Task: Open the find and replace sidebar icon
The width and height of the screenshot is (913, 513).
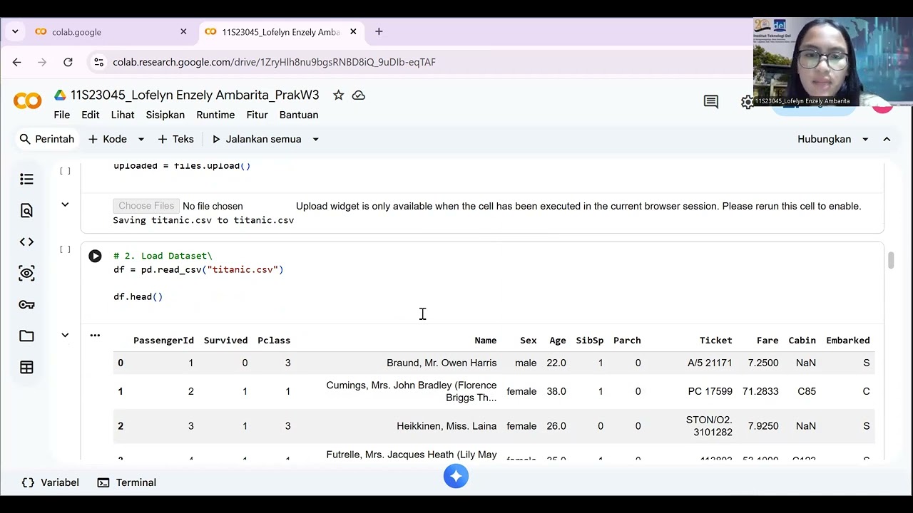Action: pyautogui.click(x=26, y=210)
